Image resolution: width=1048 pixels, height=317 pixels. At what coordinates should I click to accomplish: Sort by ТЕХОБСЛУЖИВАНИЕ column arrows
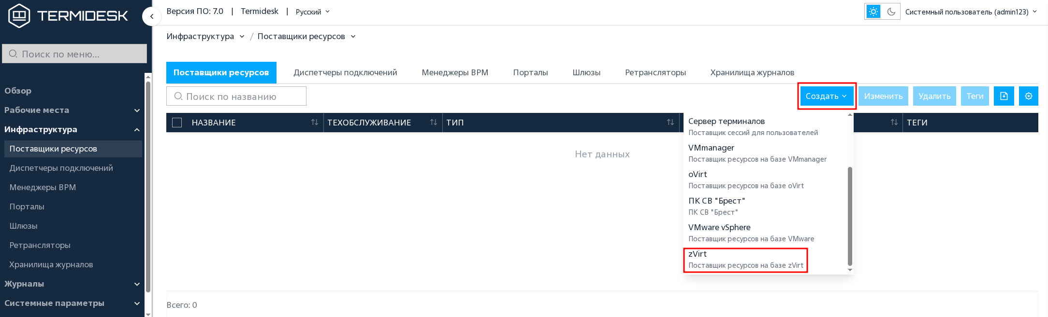[x=434, y=123]
